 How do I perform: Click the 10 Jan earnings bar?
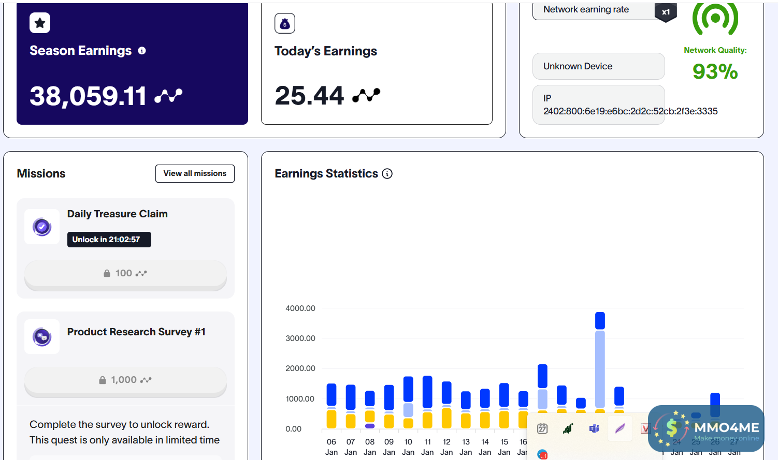408,402
